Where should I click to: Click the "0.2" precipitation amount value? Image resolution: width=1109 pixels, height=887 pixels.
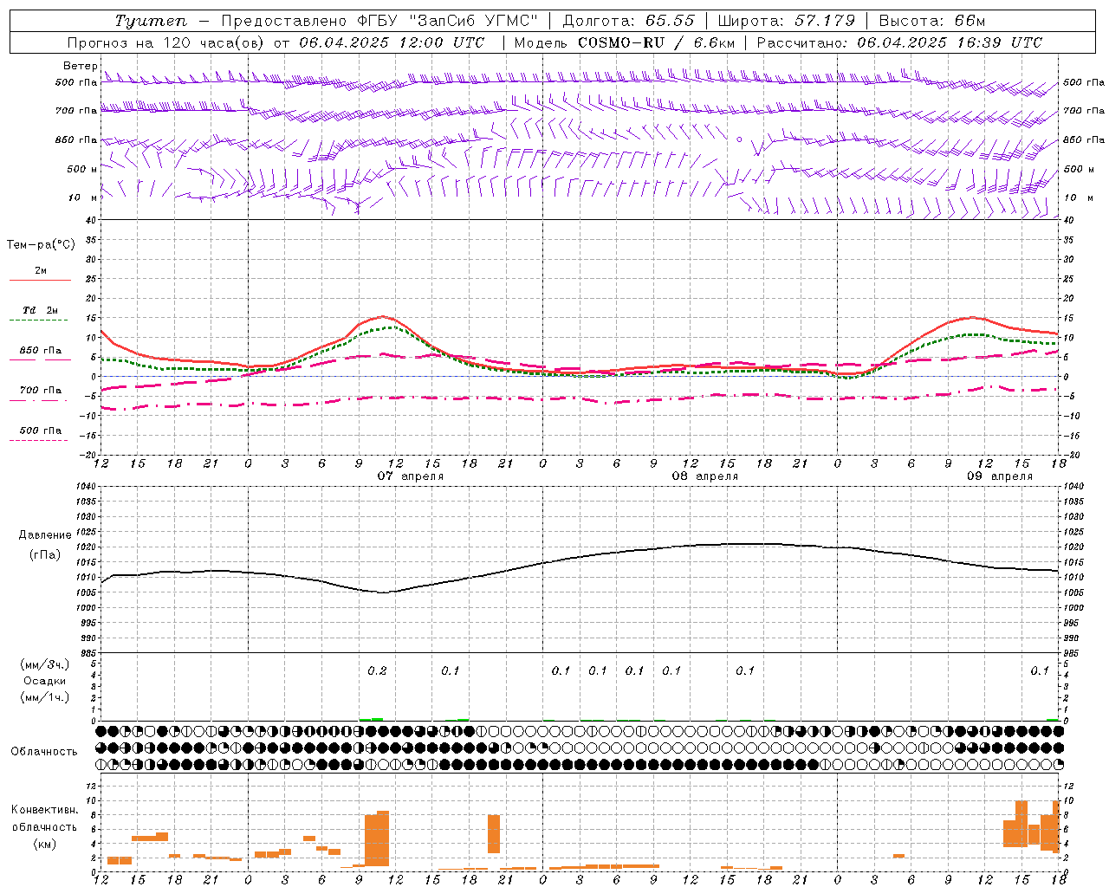pyautogui.click(x=377, y=670)
